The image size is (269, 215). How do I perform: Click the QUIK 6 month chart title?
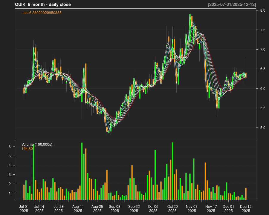(43, 4)
